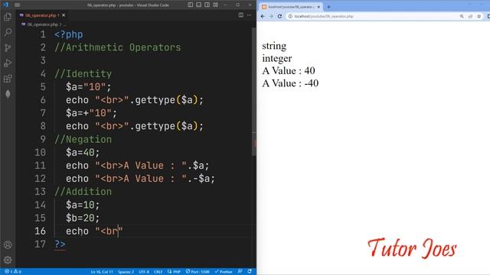Open the zoom magnifier icon in address bar
This screenshot has width=490, height=275.
pyautogui.click(x=462, y=16)
